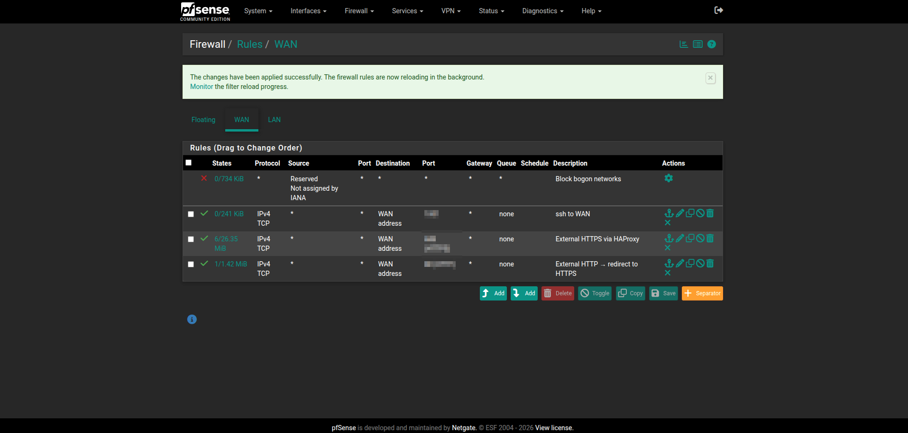Click the Copy button below rules
This screenshot has height=433, width=908.
(631, 293)
